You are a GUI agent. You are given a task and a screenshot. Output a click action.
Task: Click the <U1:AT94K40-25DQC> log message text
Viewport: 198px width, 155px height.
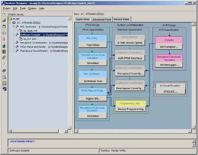22,141
